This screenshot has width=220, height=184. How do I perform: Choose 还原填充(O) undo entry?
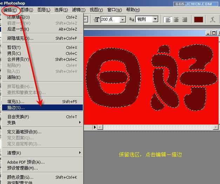point(42,17)
